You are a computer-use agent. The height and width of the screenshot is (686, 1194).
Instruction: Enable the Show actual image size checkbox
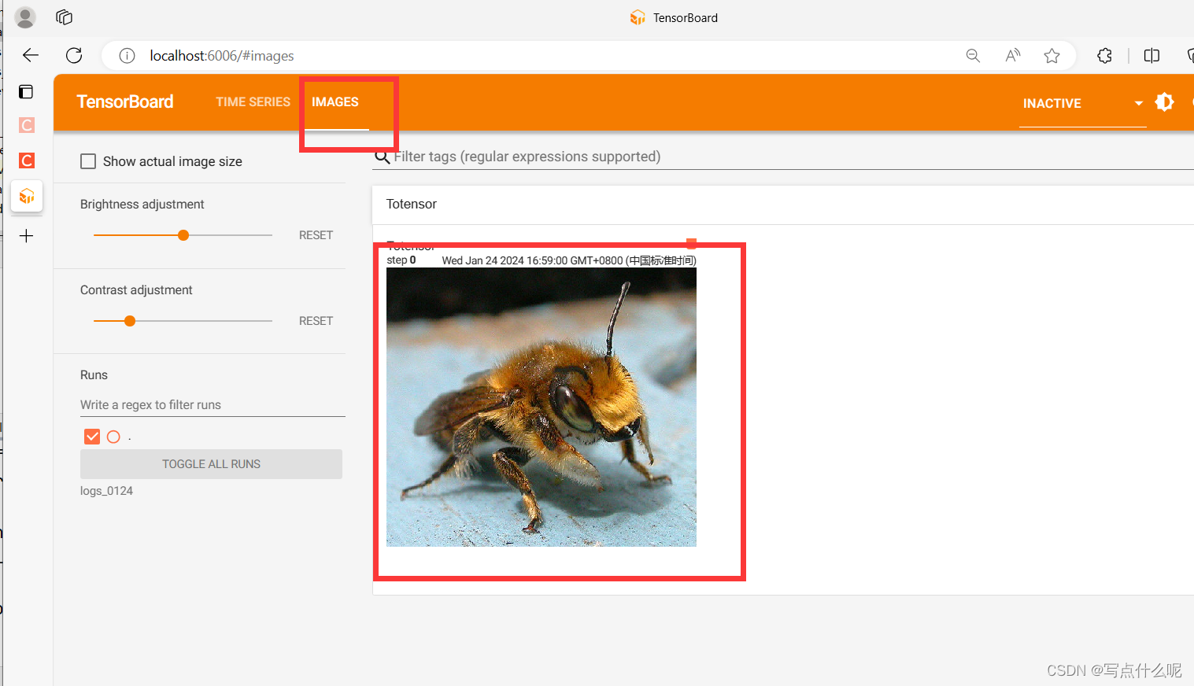pos(88,161)
